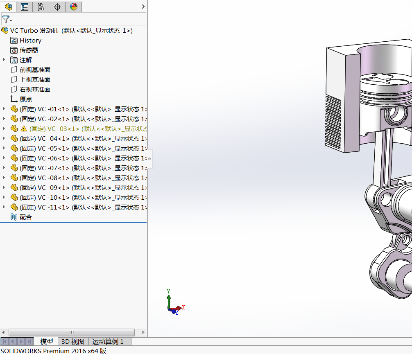412x354 pixels.
Task: Expand the VC -04<1> component
Action: tap(4, 138)
